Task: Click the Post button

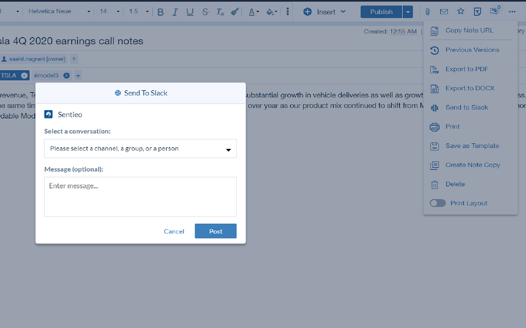Action: (x=216, y=231)
